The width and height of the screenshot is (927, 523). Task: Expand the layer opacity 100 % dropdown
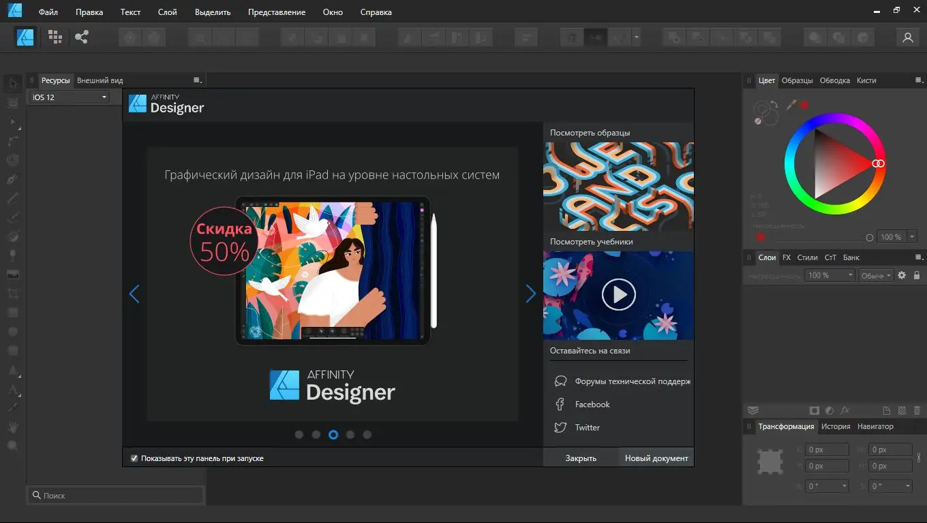[x=850, y=275]
